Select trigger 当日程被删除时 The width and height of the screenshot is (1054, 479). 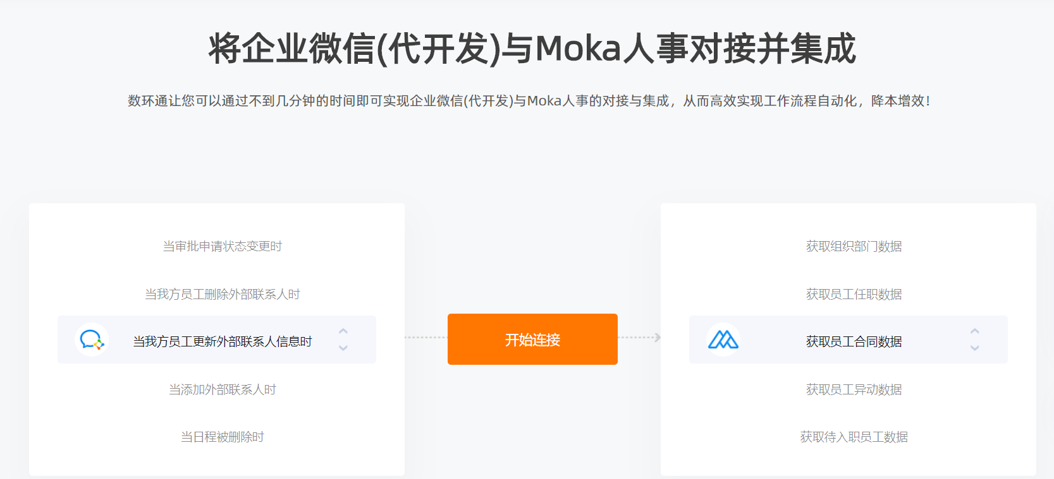(223, 437)
